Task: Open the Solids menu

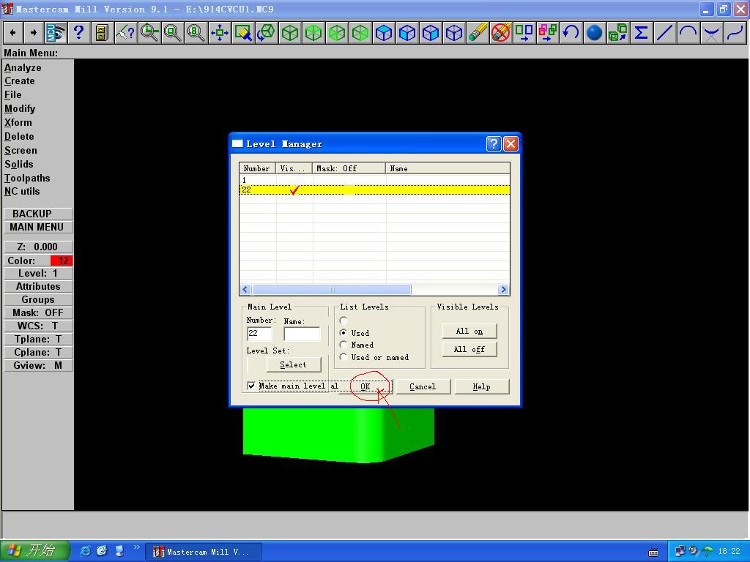Action: 19,165
